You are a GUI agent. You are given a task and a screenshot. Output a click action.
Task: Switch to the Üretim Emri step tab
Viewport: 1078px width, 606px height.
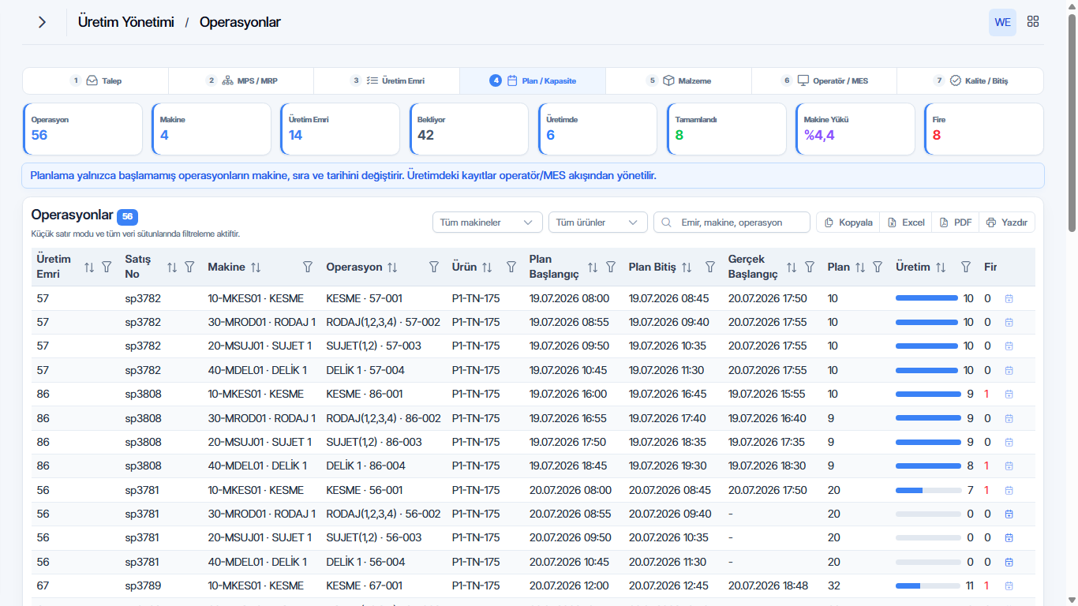coord(387,80)
